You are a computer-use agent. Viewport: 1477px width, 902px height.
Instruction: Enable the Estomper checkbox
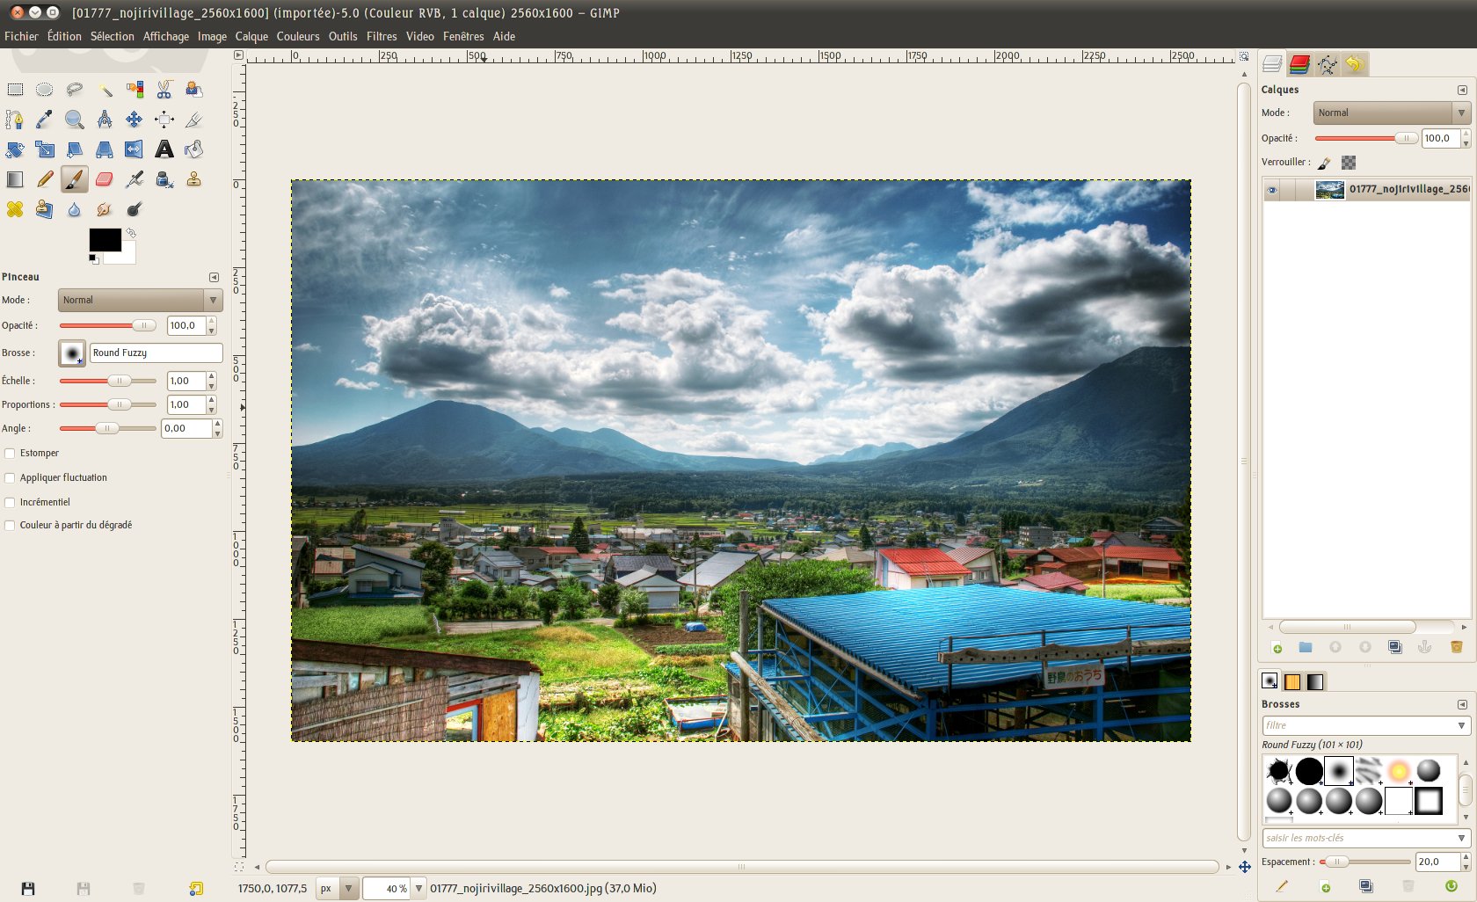pyautogui.click(x=11, y=454)
